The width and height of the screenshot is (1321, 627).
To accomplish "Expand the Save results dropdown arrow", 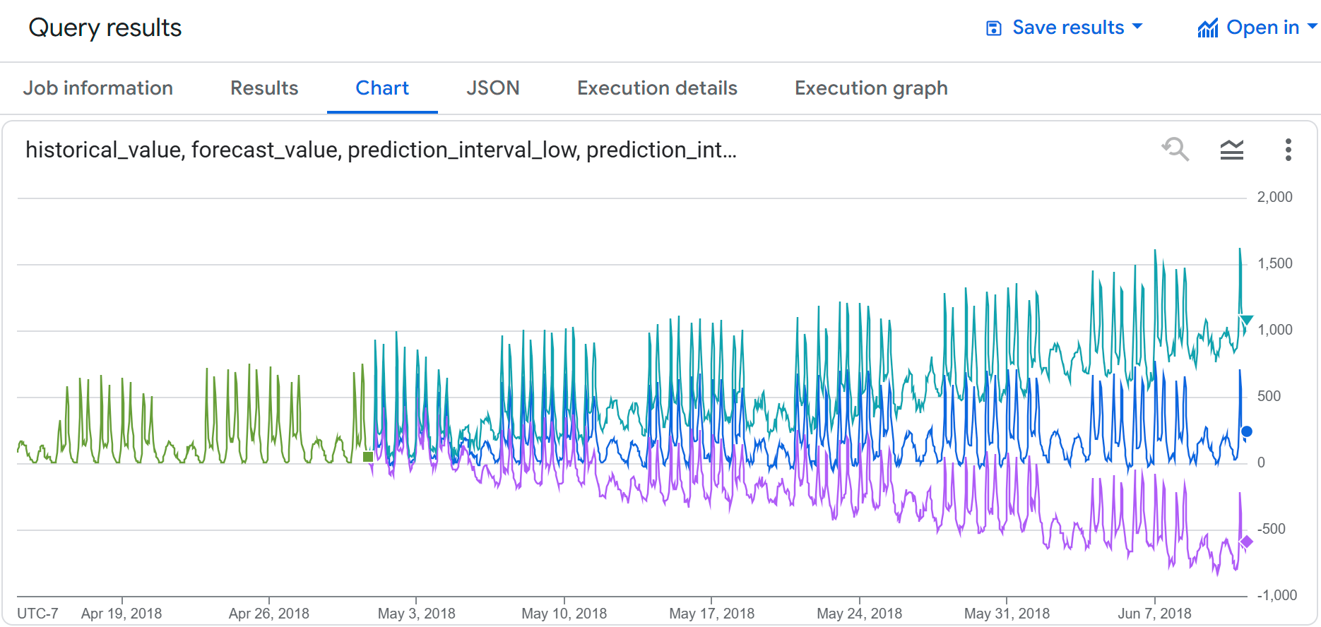I will tap(1137, 27).
